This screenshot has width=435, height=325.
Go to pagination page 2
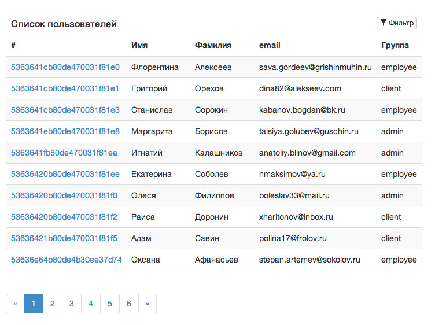(53, 304)
